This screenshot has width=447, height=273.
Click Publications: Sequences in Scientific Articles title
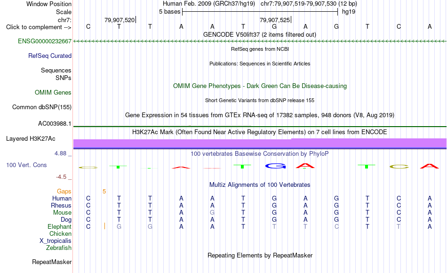point(260,64)
